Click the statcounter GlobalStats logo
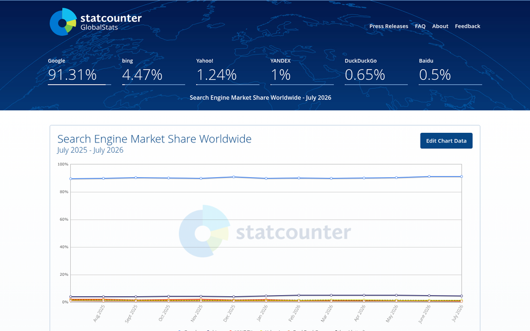530x331 pixels. tap(95, 22)
